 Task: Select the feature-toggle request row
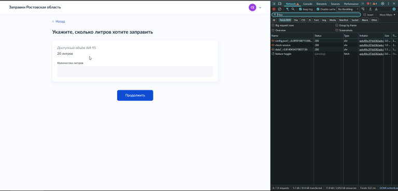[334, 54]
